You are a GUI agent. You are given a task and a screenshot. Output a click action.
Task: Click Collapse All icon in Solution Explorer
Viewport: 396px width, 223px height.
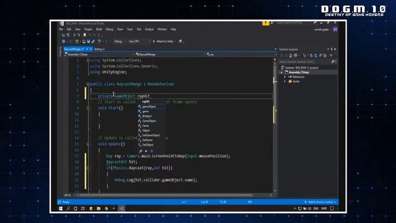coord(321,56)
